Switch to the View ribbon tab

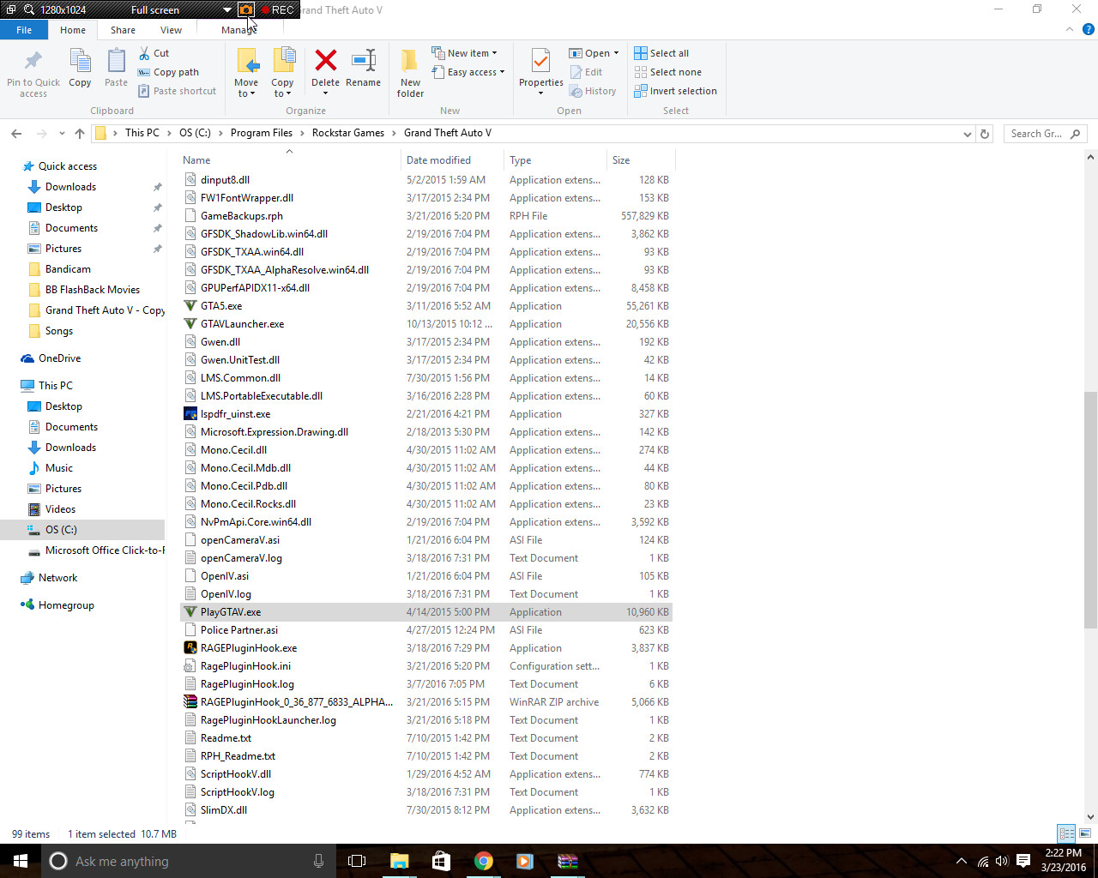click(171, 30)
